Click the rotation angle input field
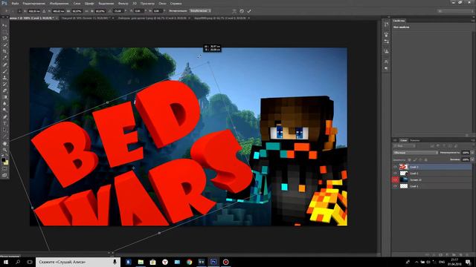476x267 pixels. point(118,11)
